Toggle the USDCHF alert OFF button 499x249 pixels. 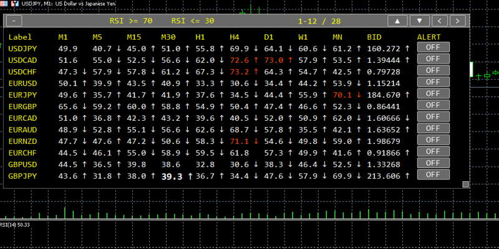tap(433, 70)
